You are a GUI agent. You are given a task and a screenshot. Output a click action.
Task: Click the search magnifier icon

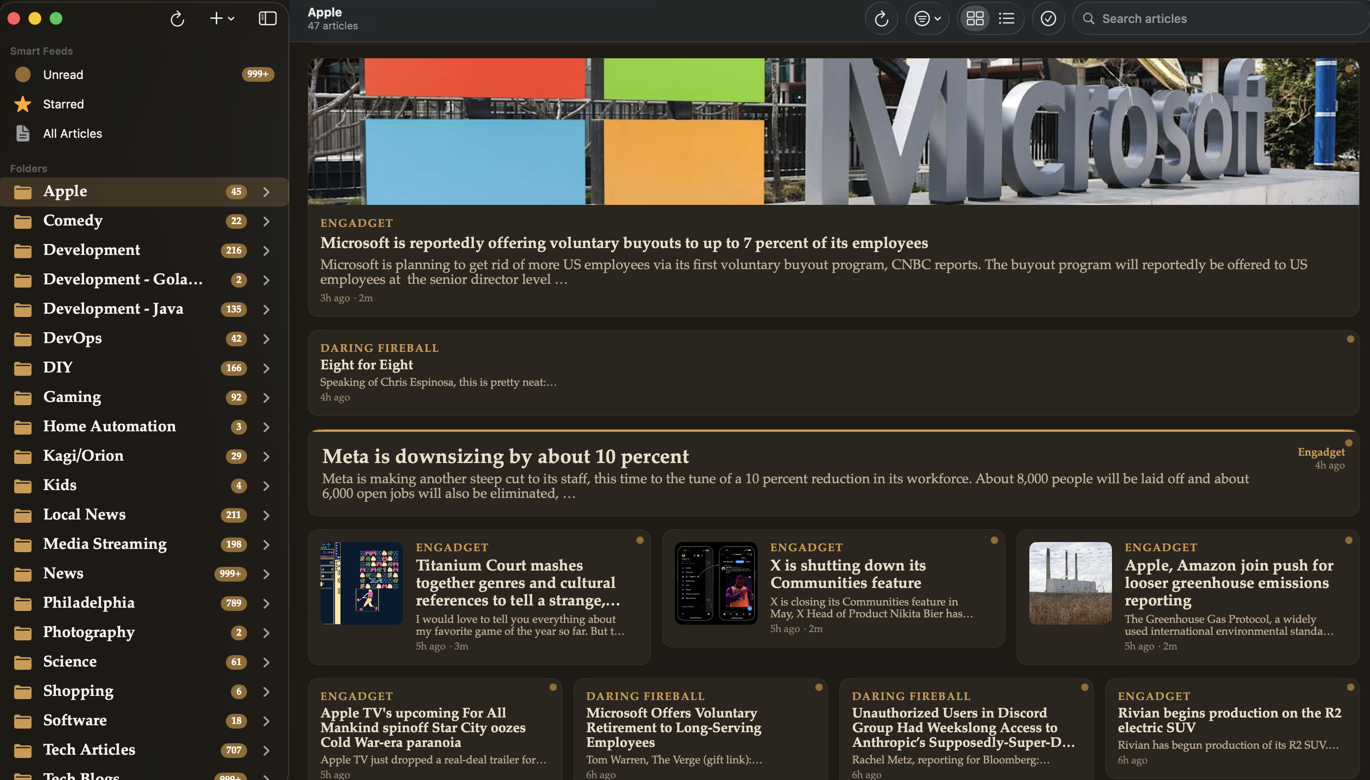coord(1089,19)
